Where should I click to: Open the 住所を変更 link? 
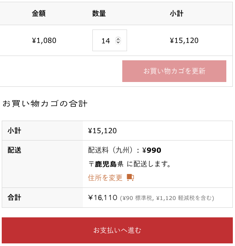tap(105, 178)
